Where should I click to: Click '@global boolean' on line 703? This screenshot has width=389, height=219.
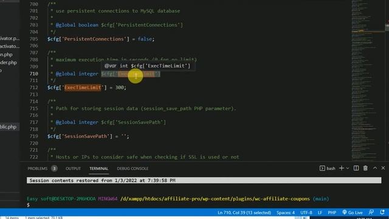(x=77, y=25)
